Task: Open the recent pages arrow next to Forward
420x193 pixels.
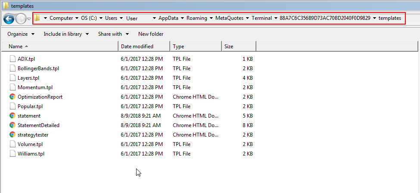Action: (29, 19)
